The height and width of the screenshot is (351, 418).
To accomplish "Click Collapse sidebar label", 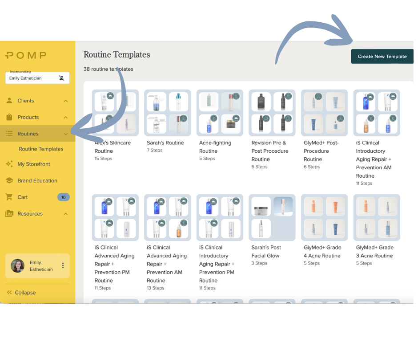I will click(x=25, y=293).
